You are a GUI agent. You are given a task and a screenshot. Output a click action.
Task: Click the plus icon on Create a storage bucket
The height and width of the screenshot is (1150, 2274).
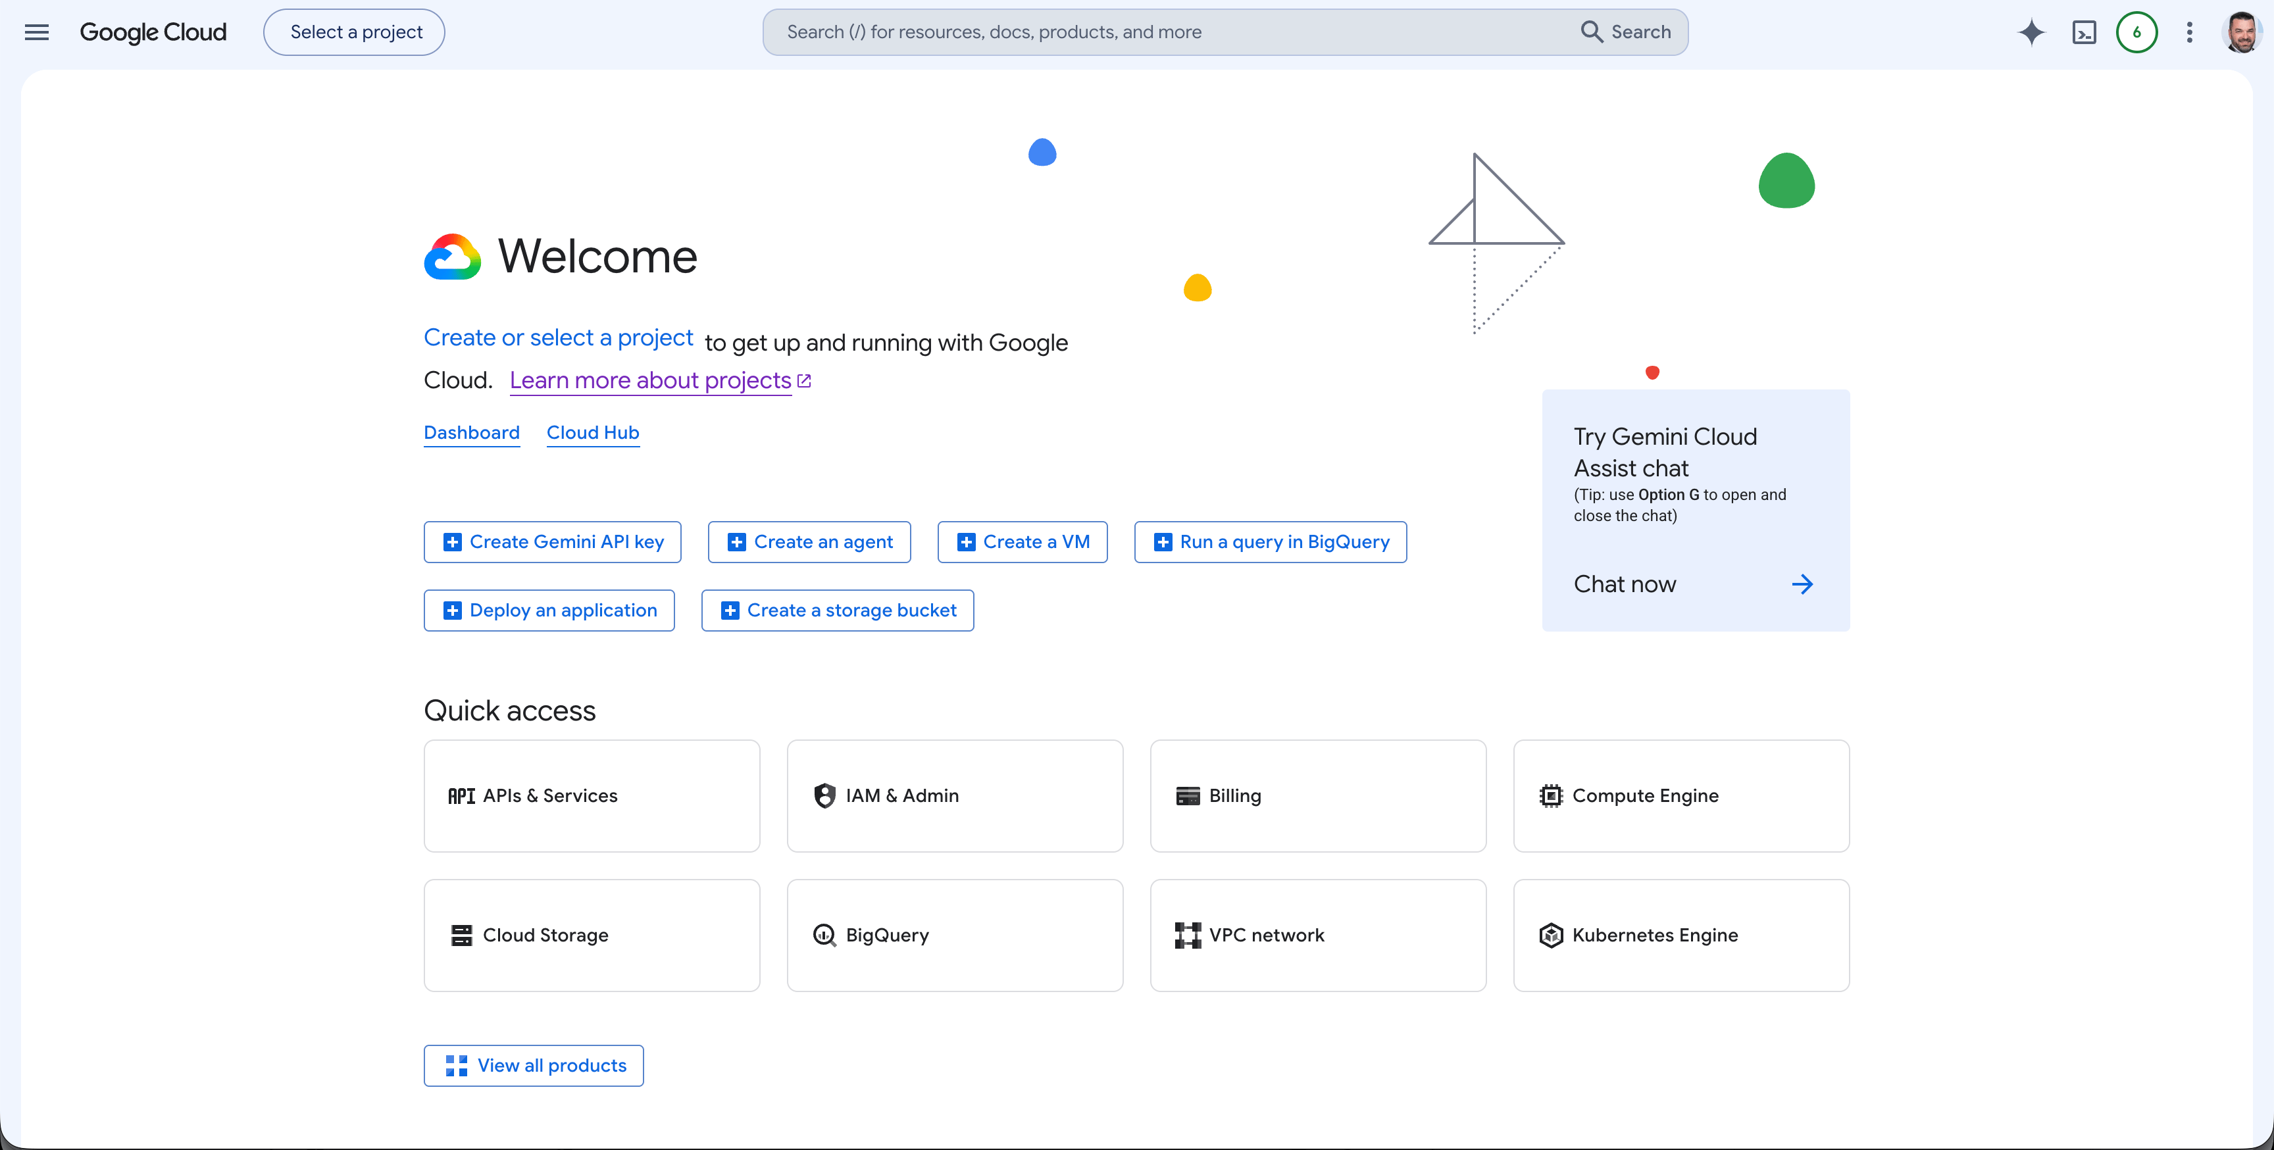[730, 611]
